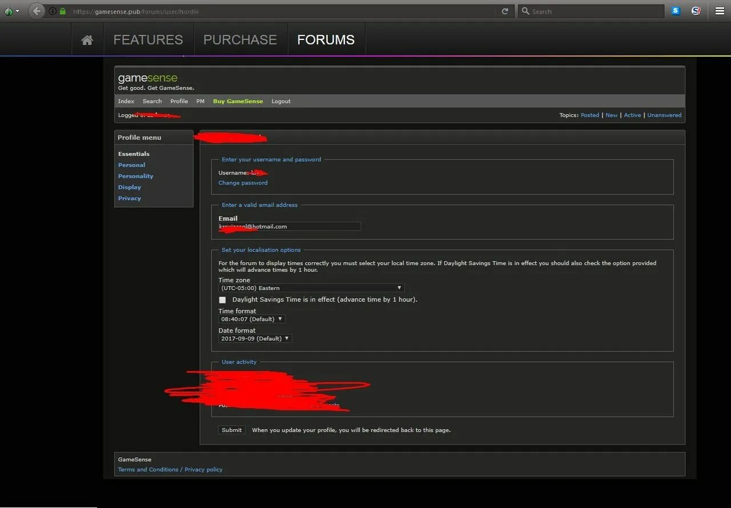
Task: Open New topics link
Action: [x=612, y=115]
